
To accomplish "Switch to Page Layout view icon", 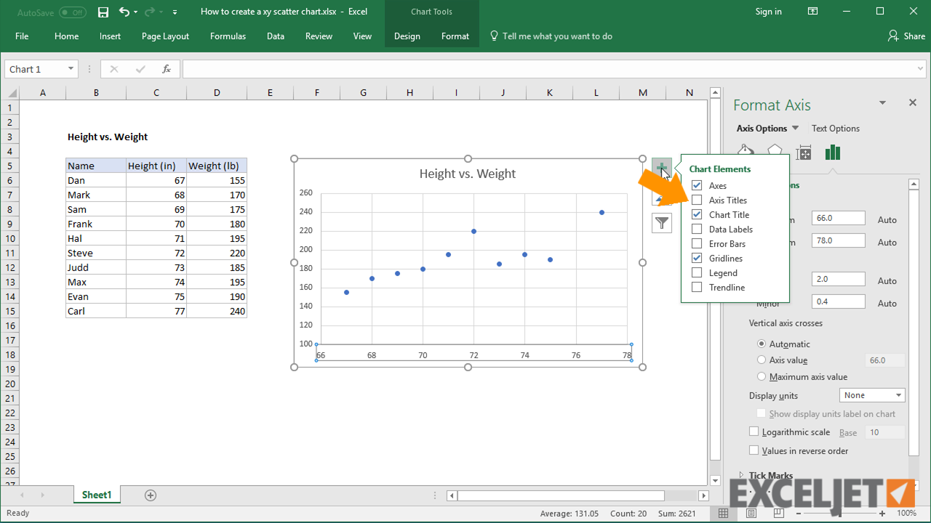I will click(x=751, y=513).
